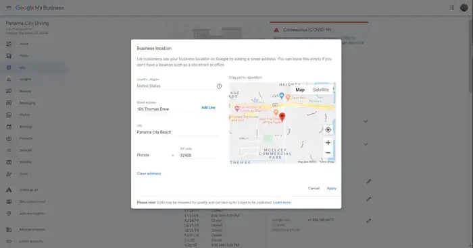Click the Coronavirus warning triangle icon
Screen dimensions: 473x248
(276, 30)
